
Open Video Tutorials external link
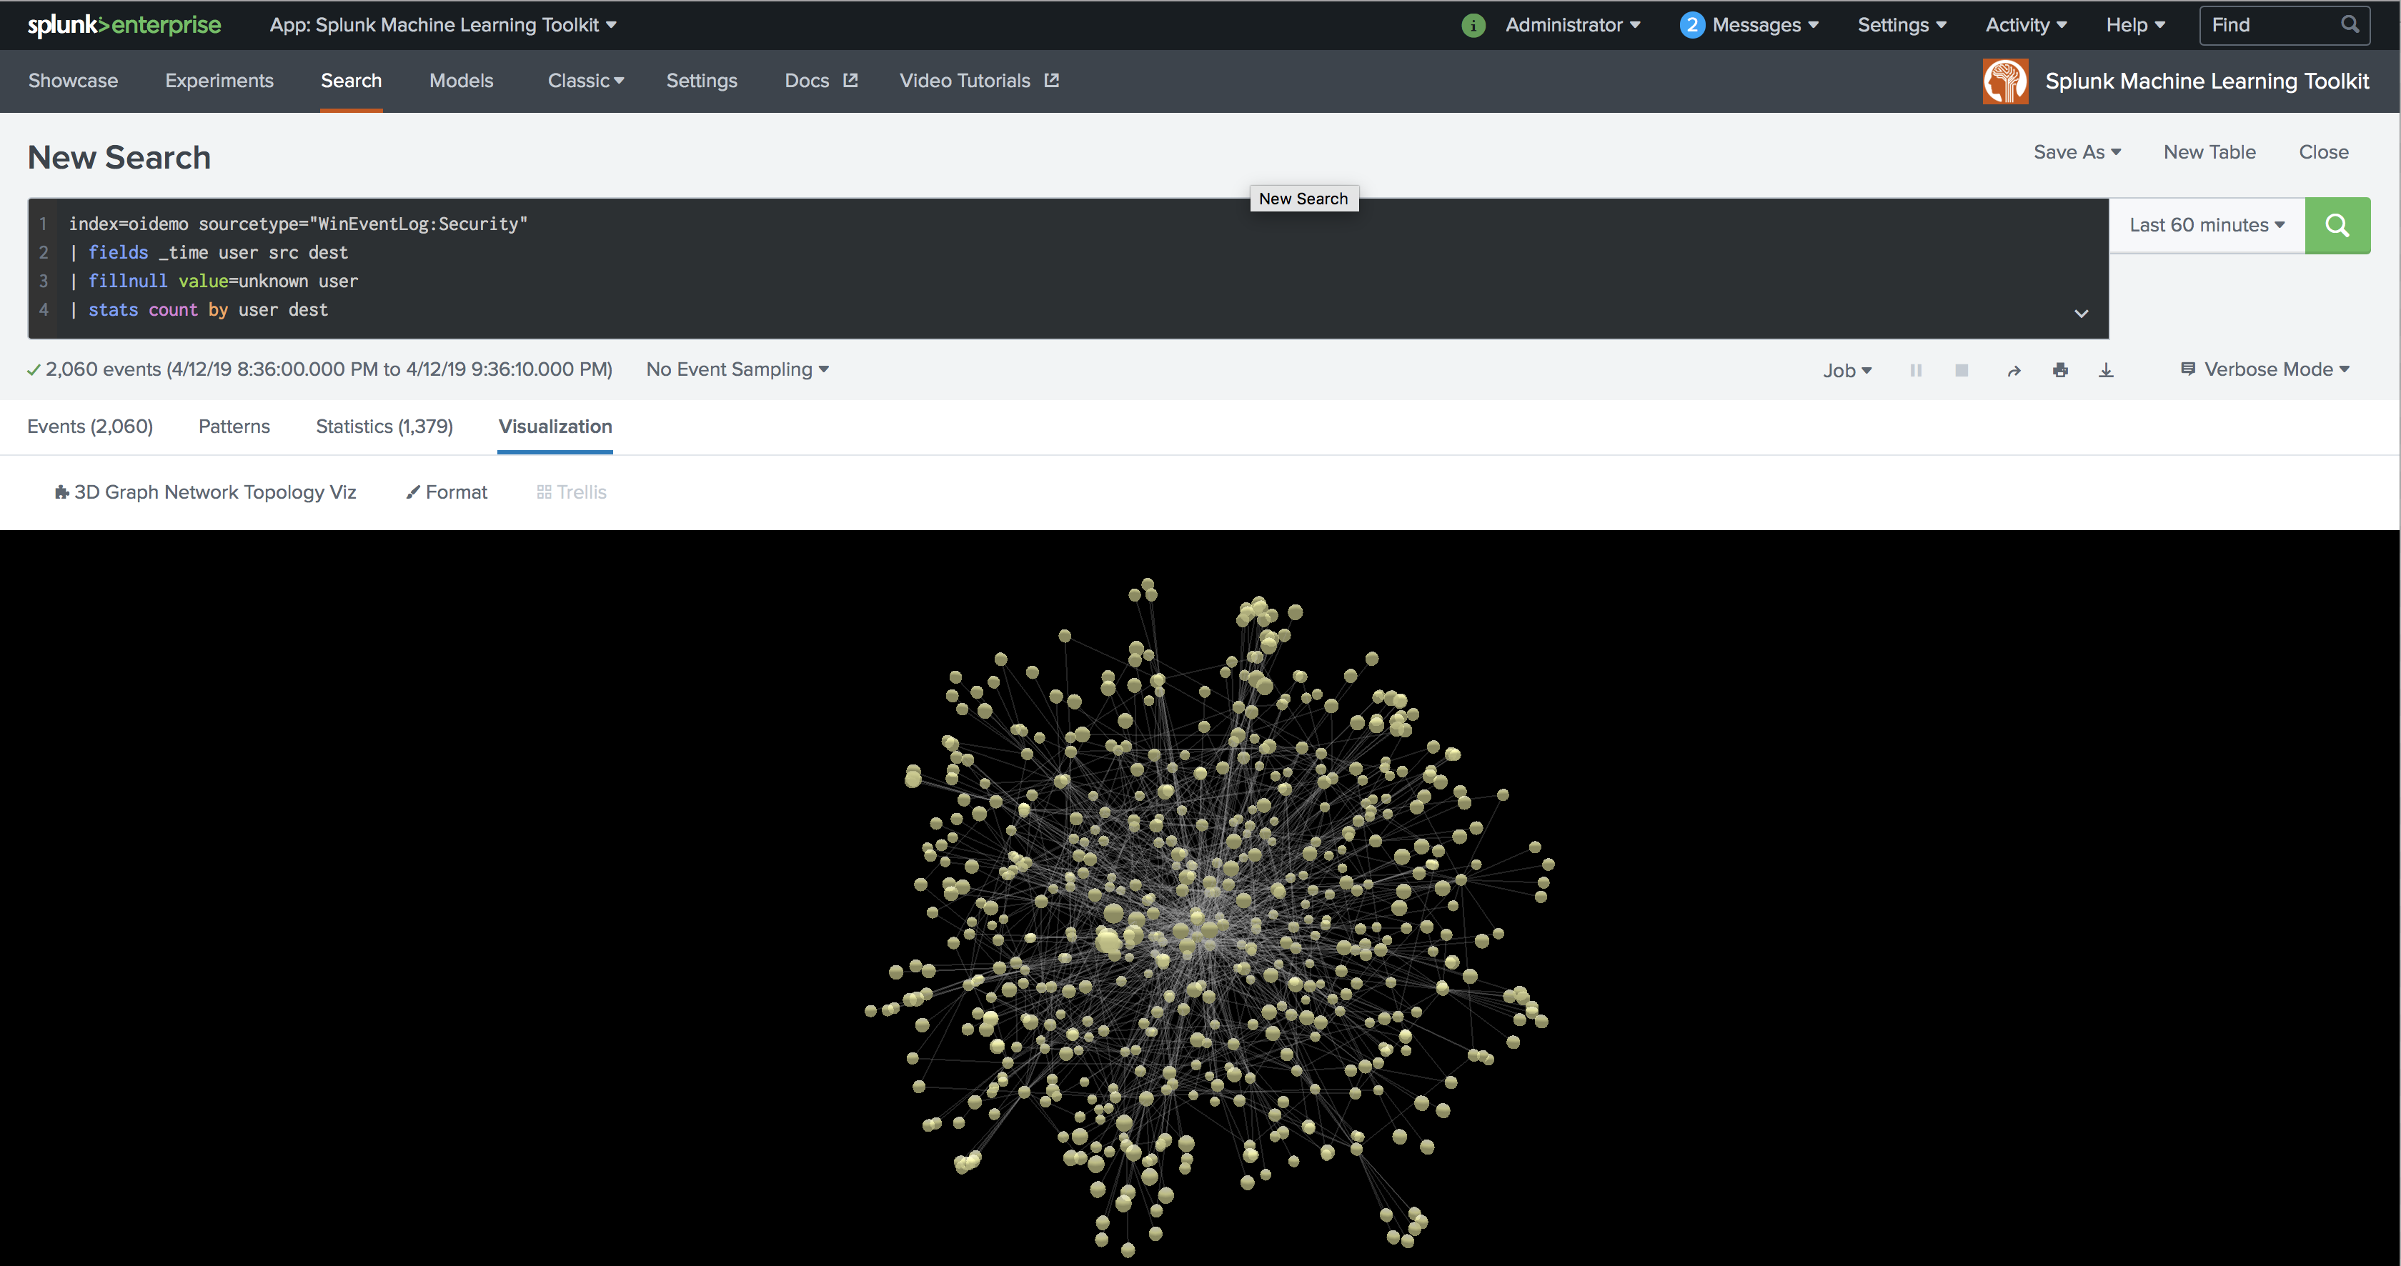pyautogui.click(x=979, y=81)
